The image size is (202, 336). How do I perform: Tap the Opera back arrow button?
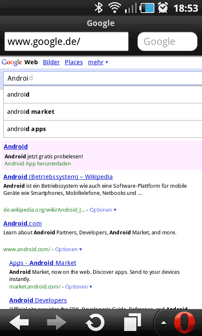[19, 322]
